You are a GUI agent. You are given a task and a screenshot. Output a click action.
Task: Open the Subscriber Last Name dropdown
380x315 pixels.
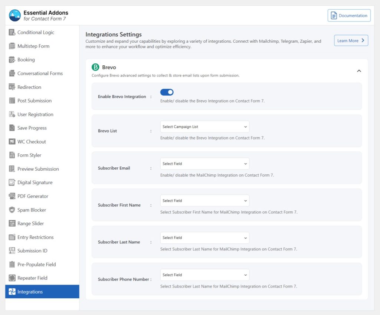click(204, 238)
